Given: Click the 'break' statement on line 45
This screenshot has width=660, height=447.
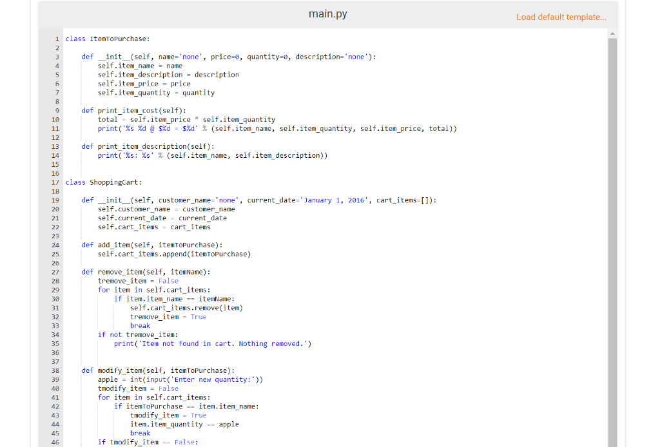Looking at the screenshot, I should (x=140, y=433).
